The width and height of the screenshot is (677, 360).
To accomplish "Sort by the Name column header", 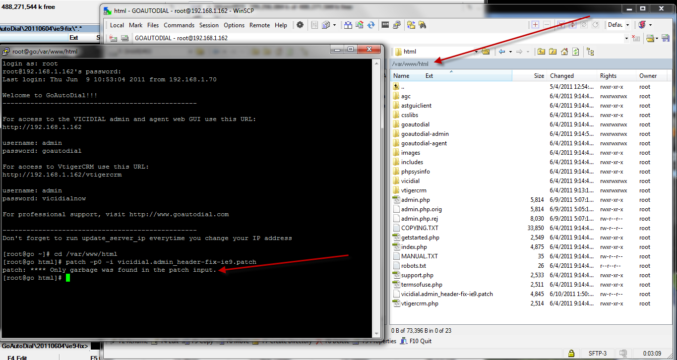I will point(401,76).
